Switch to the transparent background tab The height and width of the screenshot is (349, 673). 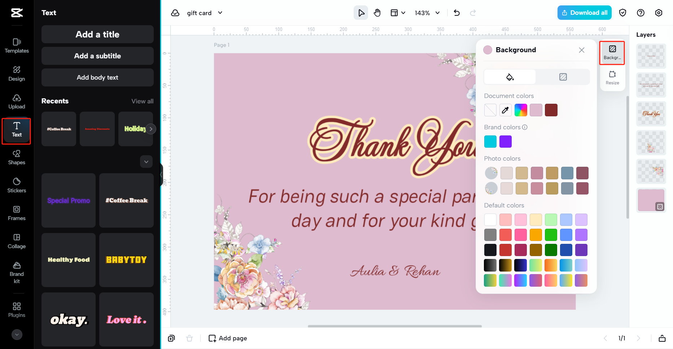coord(563,77)
